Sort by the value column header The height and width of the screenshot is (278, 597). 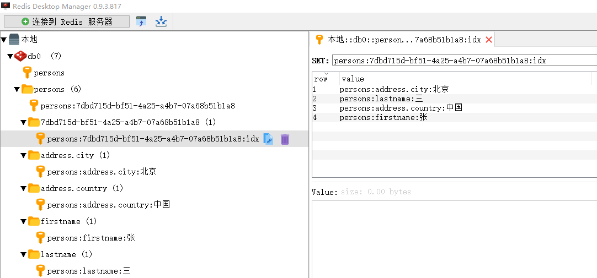353,79
